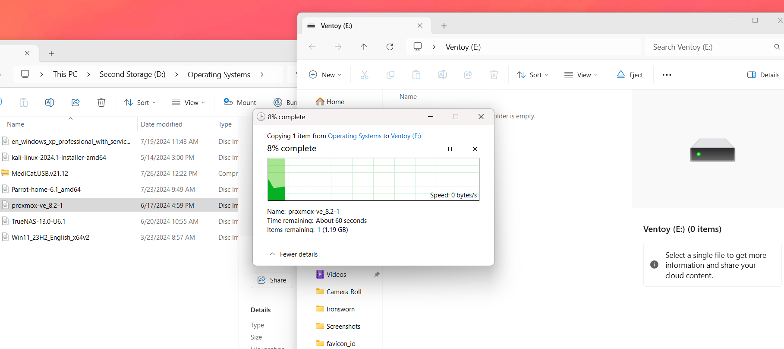Screen dimensions: 784x349
Task: Open See more ellipsis menu in Ventoy toolbar
Action: click(667, 75)
